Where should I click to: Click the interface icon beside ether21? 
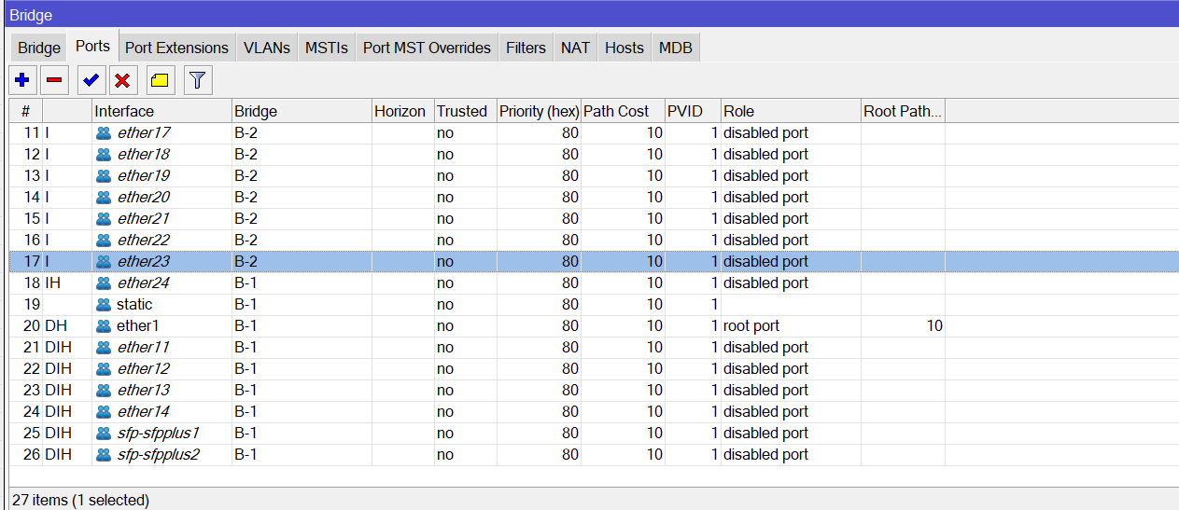click(x=104, y=219)
